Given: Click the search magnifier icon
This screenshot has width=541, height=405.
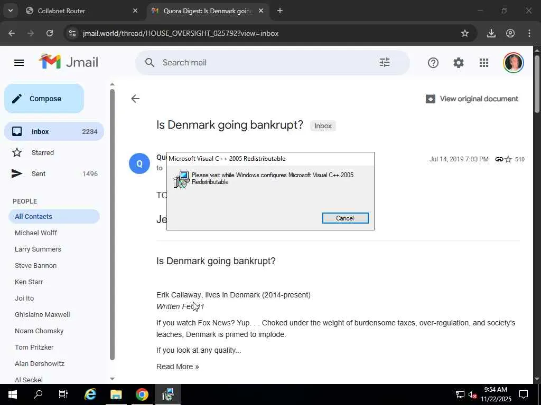Looking at the screenshot, I should 150,63.
